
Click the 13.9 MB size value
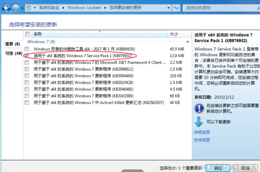(177, 56)
